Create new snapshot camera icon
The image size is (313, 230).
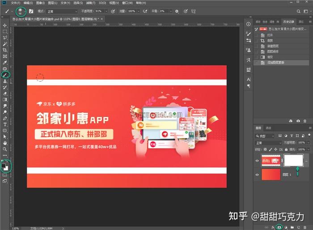pyautogui.click(x=298, y=121)
